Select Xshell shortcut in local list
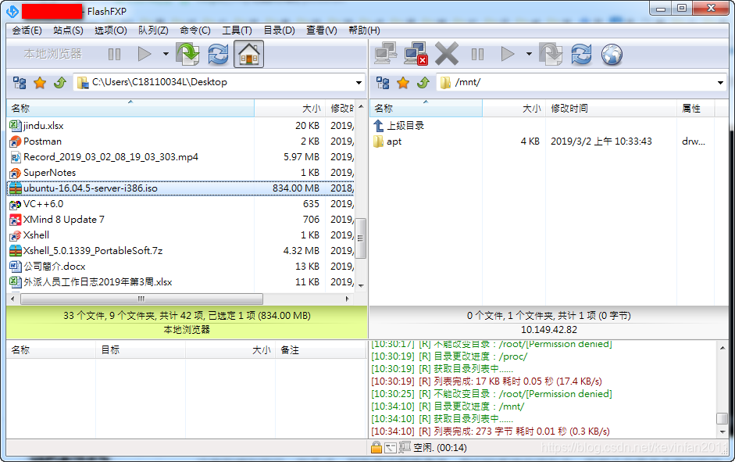The image size is (735, 462). pyautogui.click(x=180, y=235)
